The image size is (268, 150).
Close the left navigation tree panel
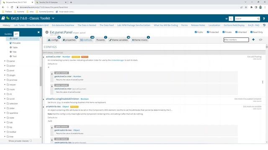(39, 32)
